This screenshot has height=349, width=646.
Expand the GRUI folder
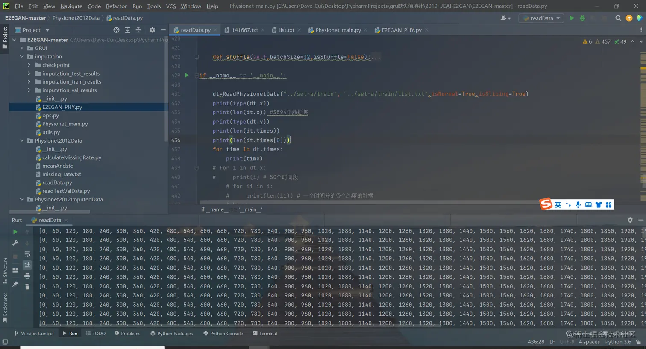(22, 48)
